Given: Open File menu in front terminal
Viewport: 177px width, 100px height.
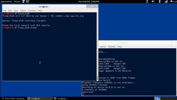Looking at the screenshot, I should click(5, 11).
